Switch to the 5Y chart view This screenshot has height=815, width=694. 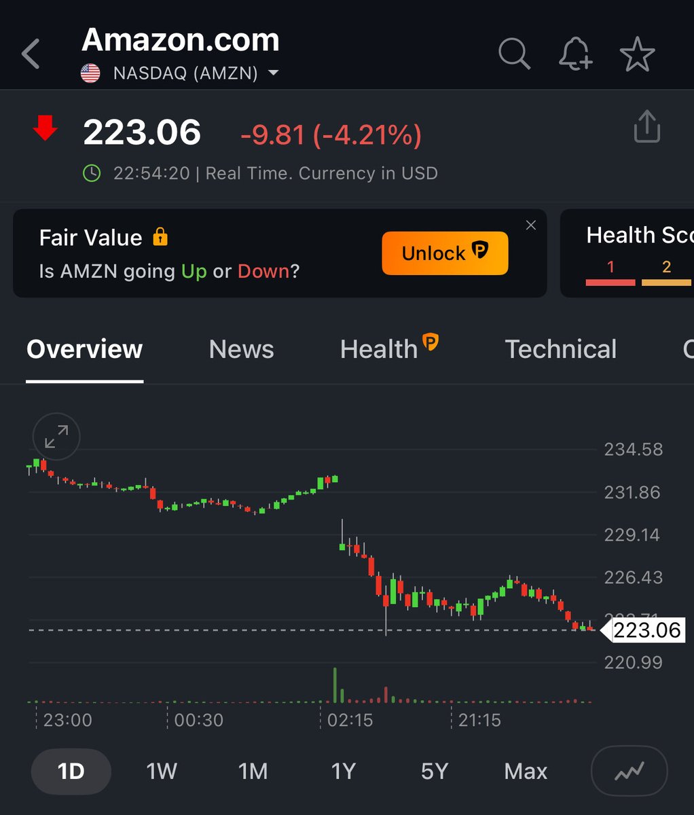(x=434, y=771)
